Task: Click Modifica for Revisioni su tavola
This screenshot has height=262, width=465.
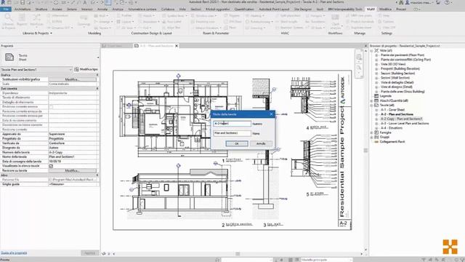Action: (73, 170)
